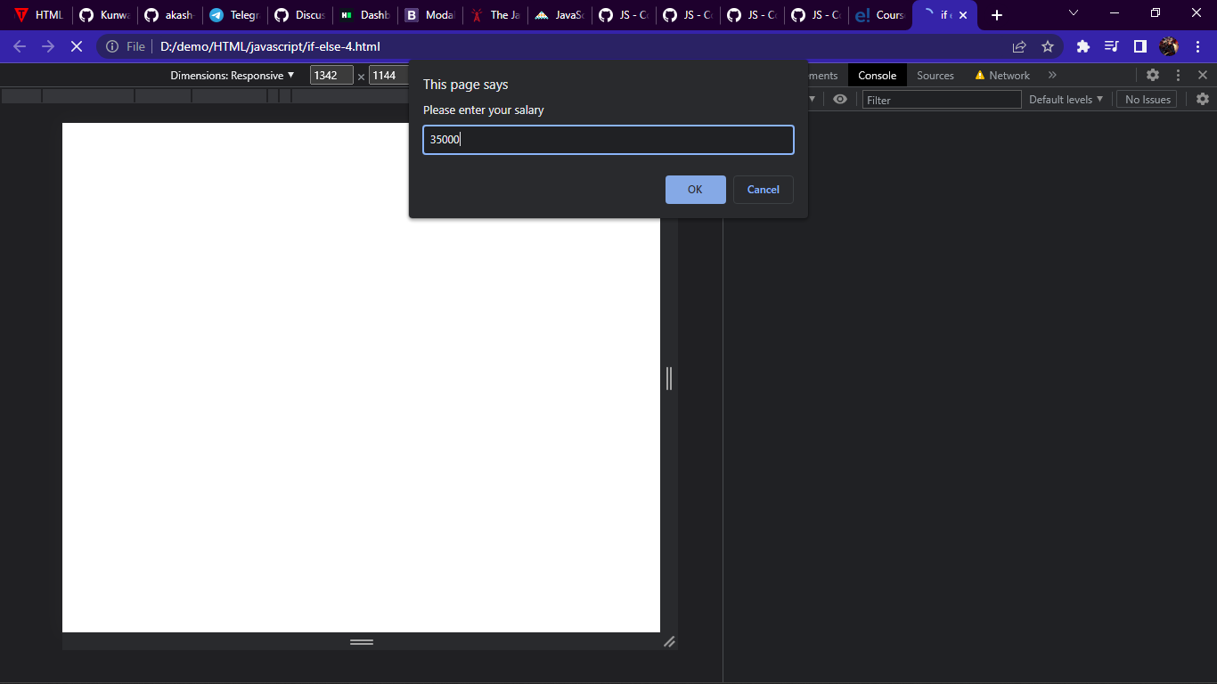Select the Network panel
This screenshot has width=1217, height=684.
click(1009, 75)
